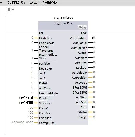Click the DiagId output value
Viewport: 135px width, 137px height.
point(94,117)
